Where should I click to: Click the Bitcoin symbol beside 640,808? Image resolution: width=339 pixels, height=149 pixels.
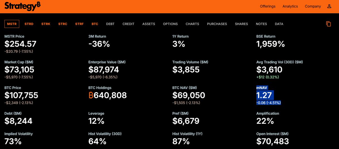pos(91,95)
